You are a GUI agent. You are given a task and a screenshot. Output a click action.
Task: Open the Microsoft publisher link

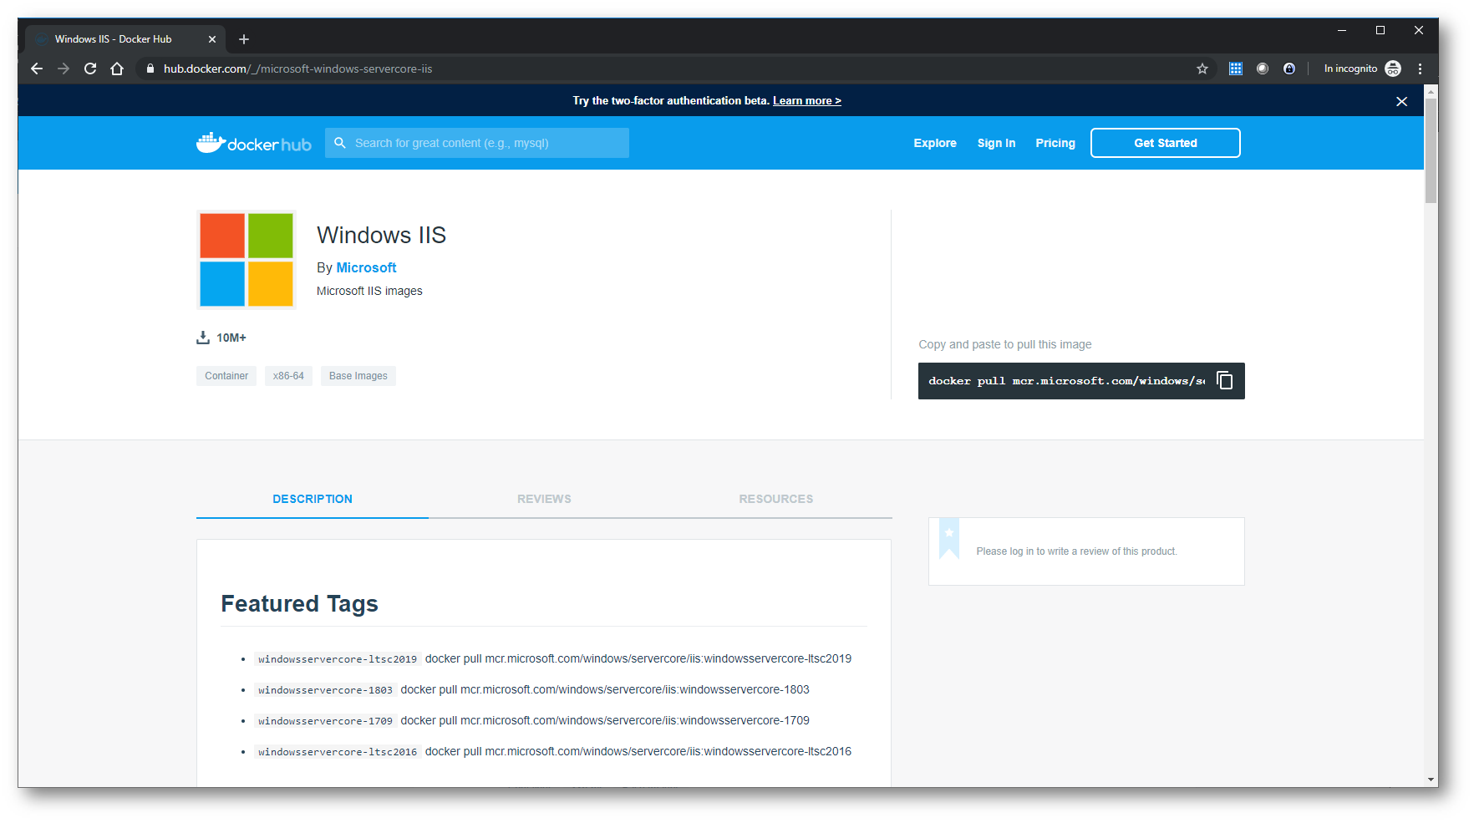(366, 267)
